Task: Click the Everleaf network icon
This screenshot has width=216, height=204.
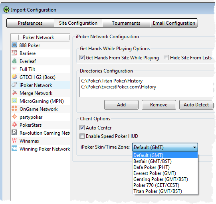Action: 14,61
